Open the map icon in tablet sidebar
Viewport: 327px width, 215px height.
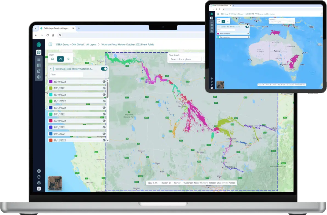click(x=212, y=18)
